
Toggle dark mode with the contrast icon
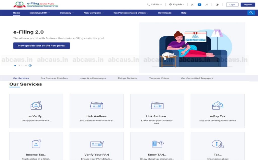click(x=218, y=4)
